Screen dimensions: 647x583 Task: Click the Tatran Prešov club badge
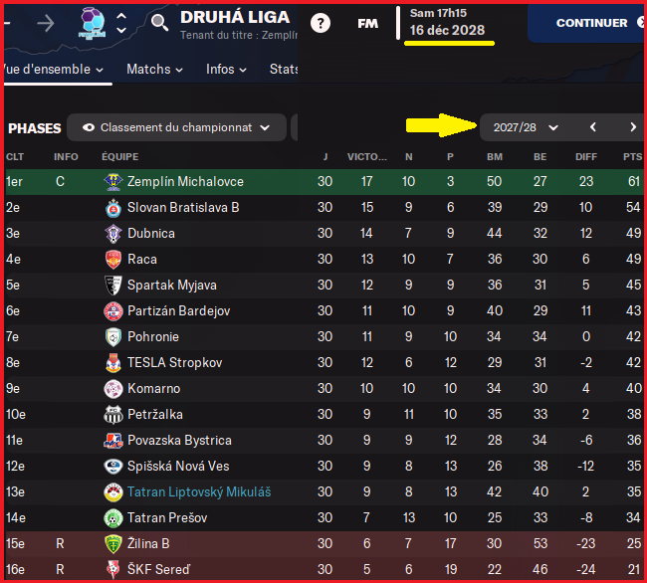(112, 518)
